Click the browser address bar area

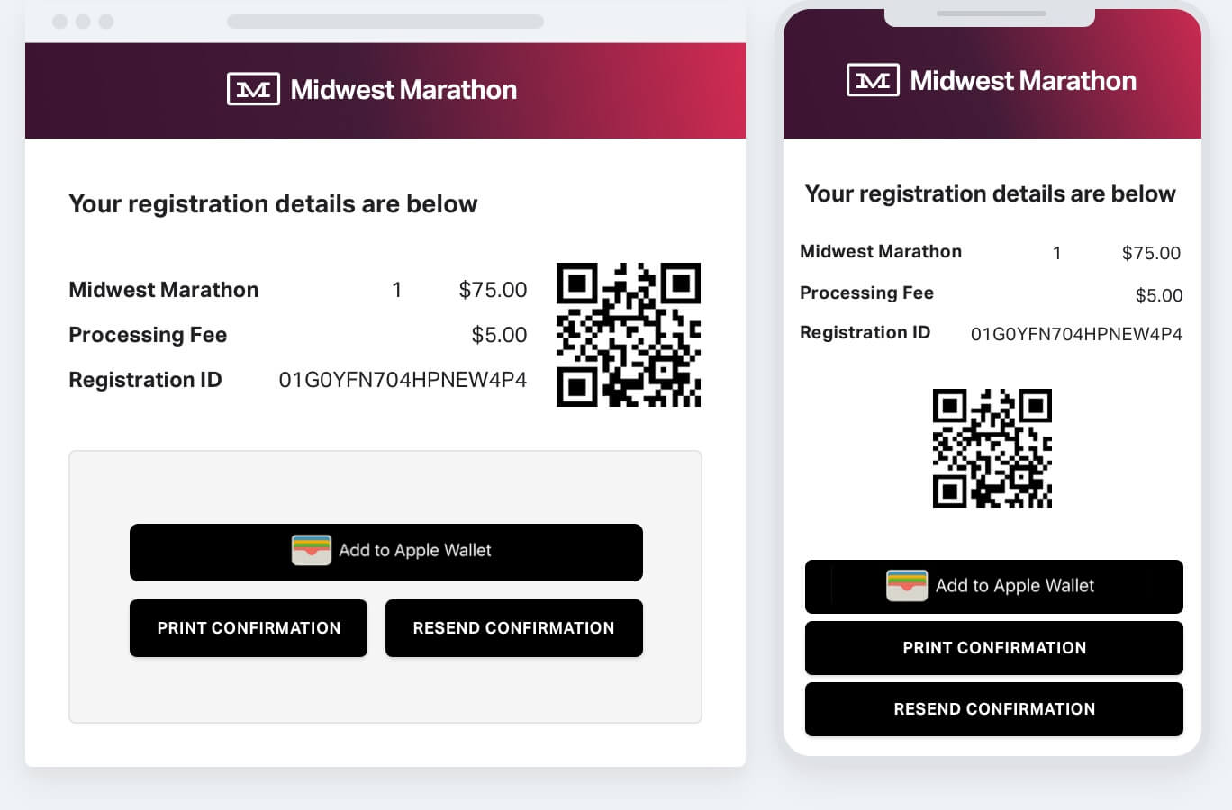pos(385,19)
